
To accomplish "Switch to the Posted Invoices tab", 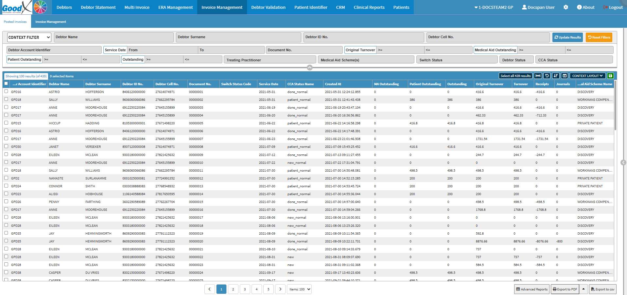I will [15, 22].
